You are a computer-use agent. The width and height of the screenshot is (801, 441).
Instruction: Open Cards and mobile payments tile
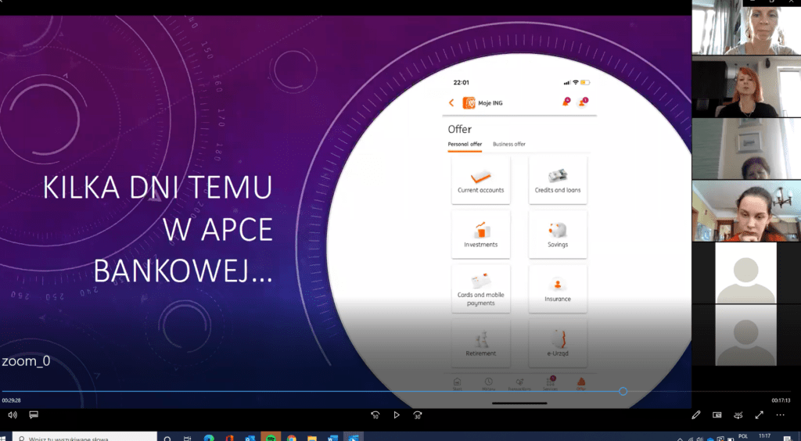coord(481,289)
